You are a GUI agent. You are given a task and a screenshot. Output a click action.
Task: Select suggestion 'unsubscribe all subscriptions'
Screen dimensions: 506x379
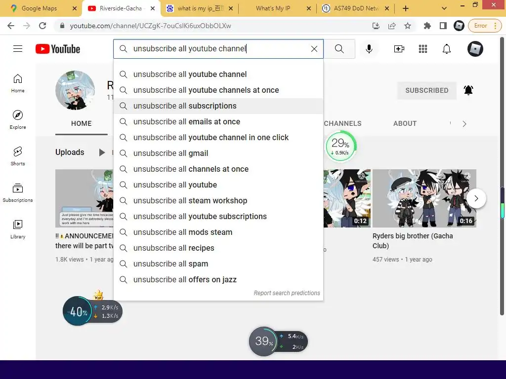(x=218, y=106)
